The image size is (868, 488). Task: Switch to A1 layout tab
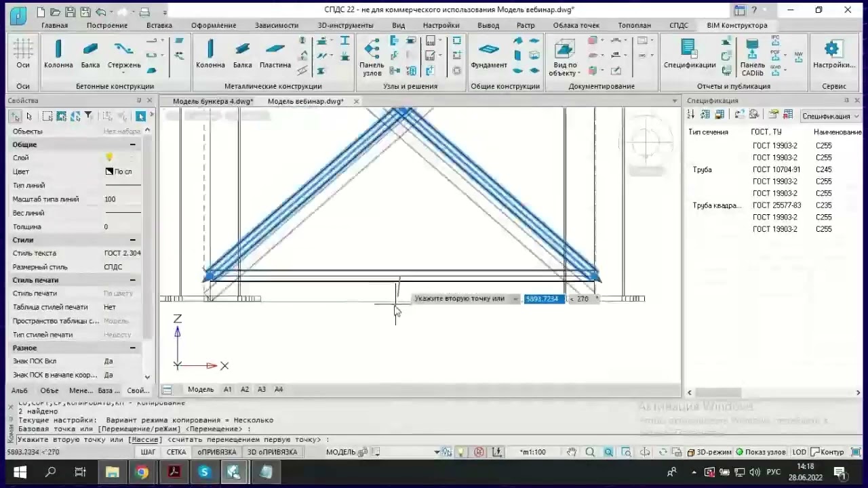(x=228, y=389)
